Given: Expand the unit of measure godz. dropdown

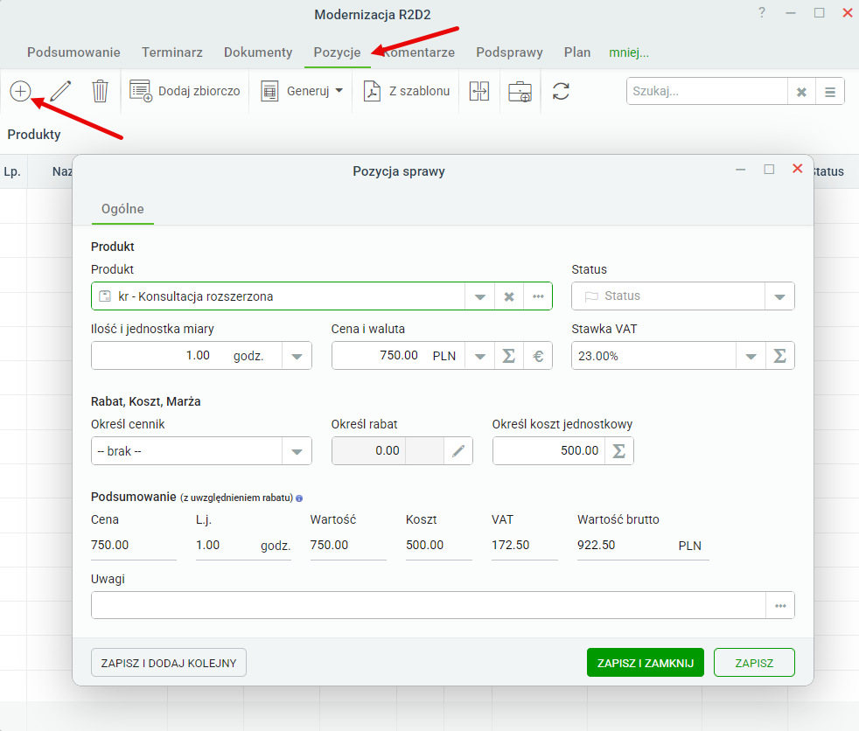Looking at the screenshot, I should pos(297,356).
